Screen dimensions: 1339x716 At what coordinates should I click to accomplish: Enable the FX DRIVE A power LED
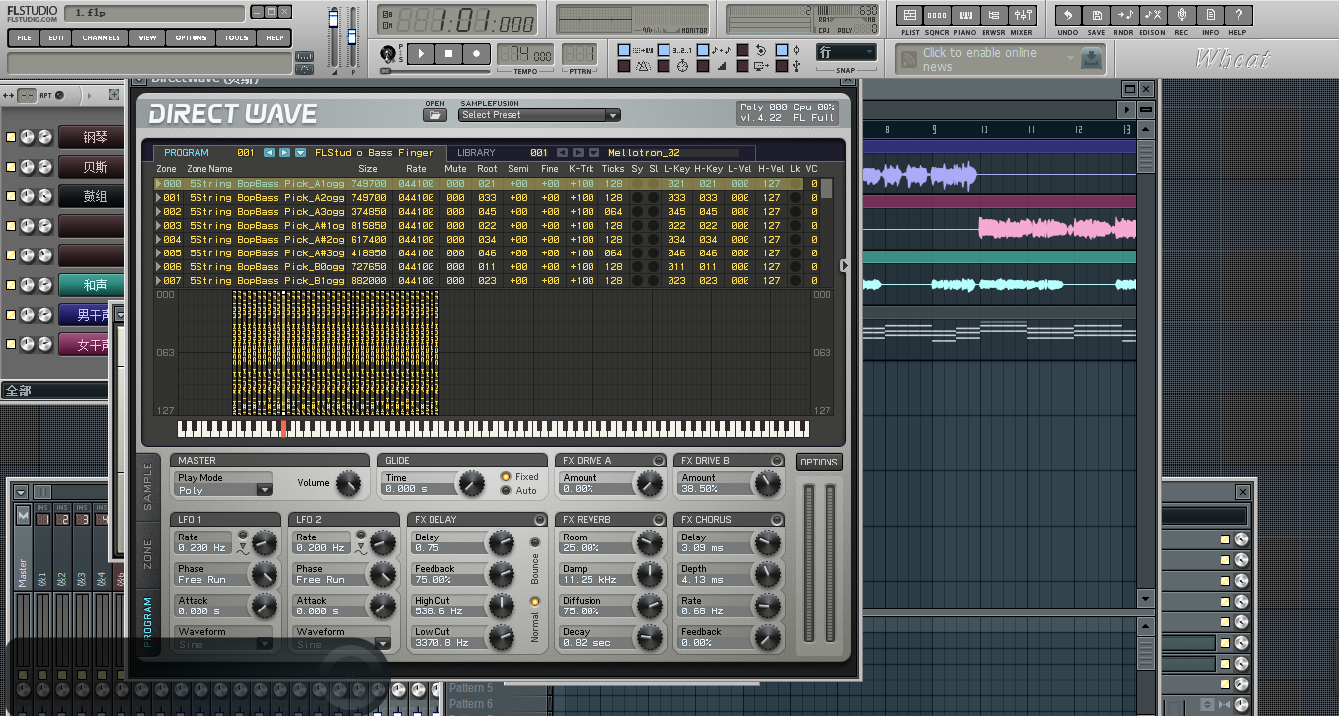[659, 461]
